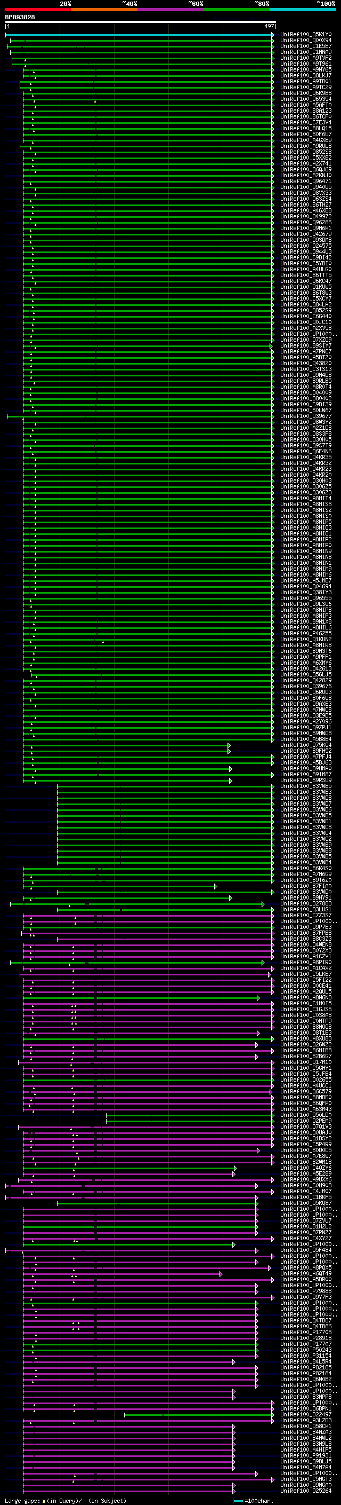The image size is (341, 1505).
Task: Click the UniRef100_Q96471 label
Action: tap(306, 181)
